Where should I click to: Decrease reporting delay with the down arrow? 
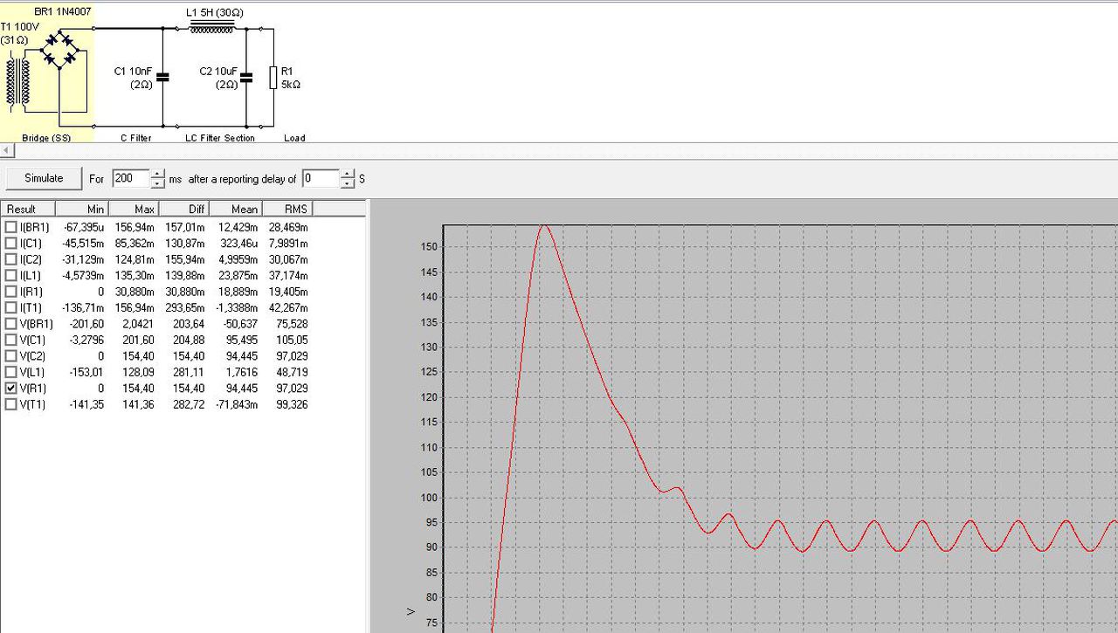click(348, 183)
